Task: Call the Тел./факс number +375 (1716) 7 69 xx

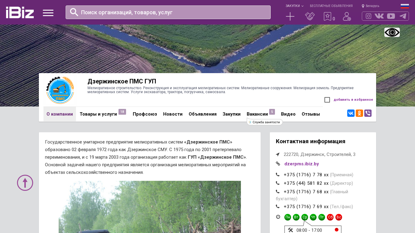Action: [306, 207]
